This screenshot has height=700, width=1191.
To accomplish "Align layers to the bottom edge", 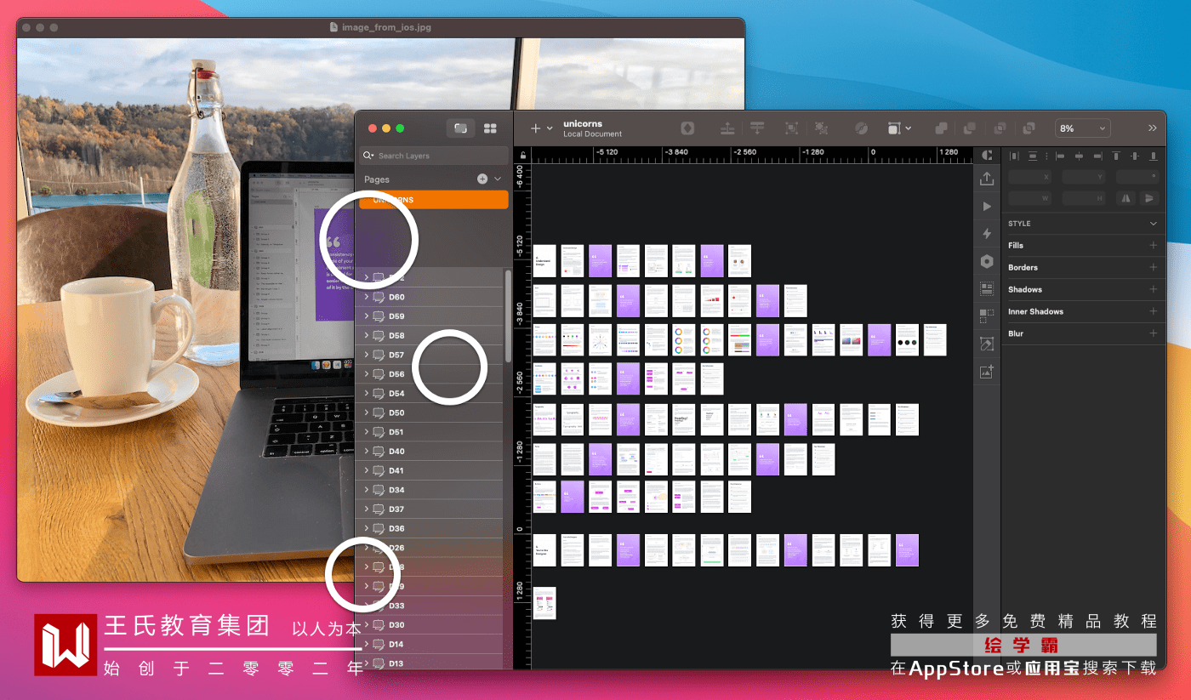I will point(1154,156).
